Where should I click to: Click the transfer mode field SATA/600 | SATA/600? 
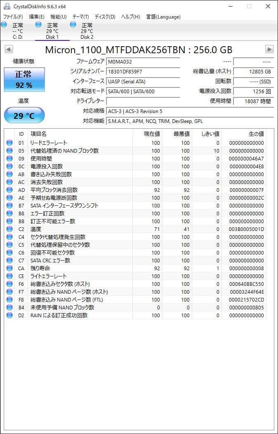click(x=143, y=91)
